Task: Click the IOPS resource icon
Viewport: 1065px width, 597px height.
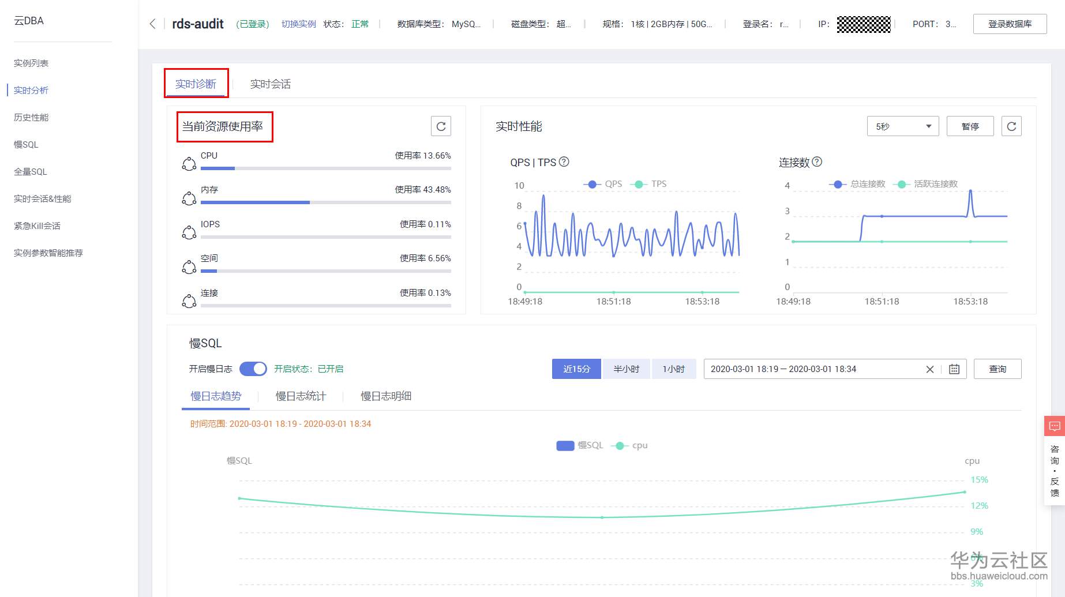Action: coord(189,232)
